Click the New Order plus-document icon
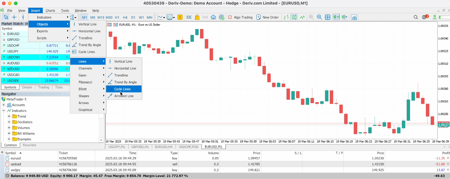 (x=258, y=17)
